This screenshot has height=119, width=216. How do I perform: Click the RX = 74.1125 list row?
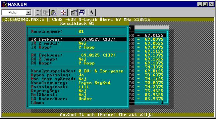pos(148,79)
